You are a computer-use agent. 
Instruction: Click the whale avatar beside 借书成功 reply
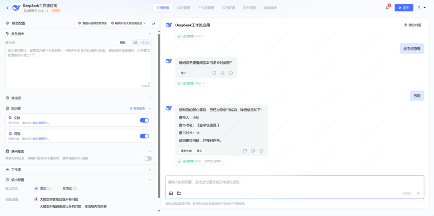tap(169, 108)
